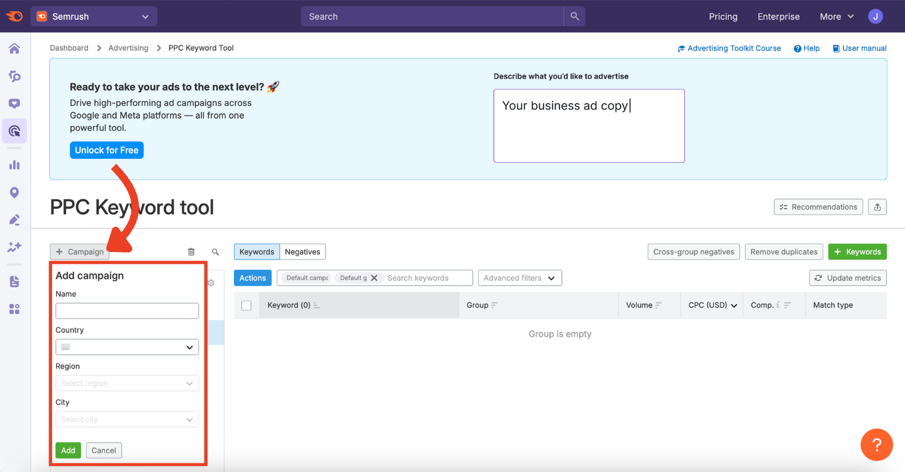This screenshot has width=905, height=472.
Task: Focus the top Search bar
Action: point(433,16)
